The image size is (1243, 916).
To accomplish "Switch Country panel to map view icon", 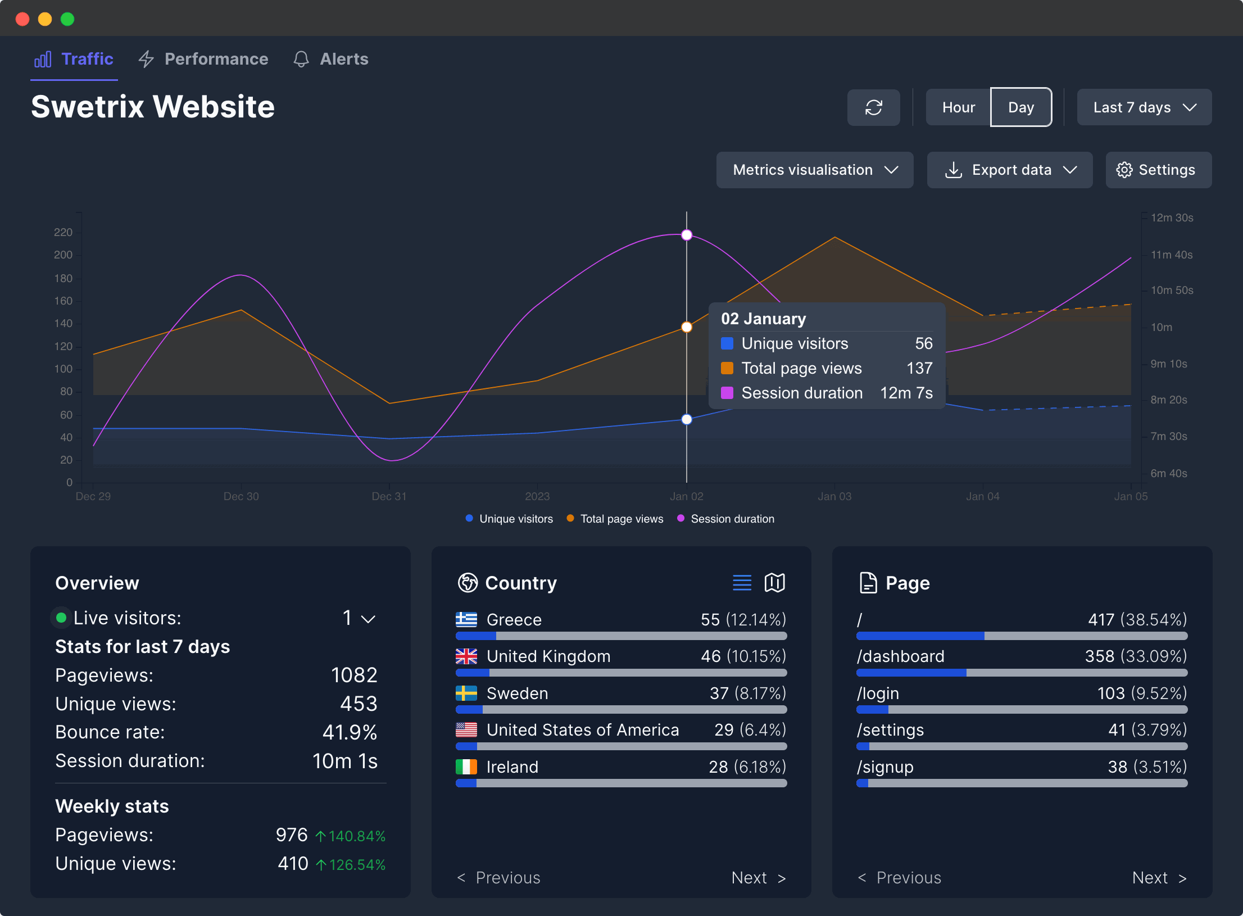I will [775, 583].
